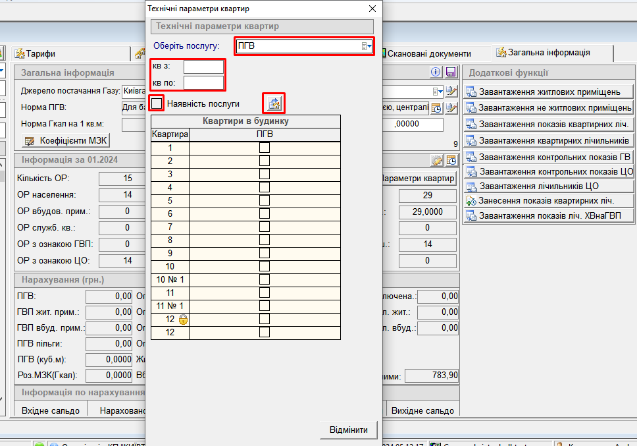This screenshot has height=446, width=637.
Task: Click into the кв з input field
Action: [x=204, y=67]
